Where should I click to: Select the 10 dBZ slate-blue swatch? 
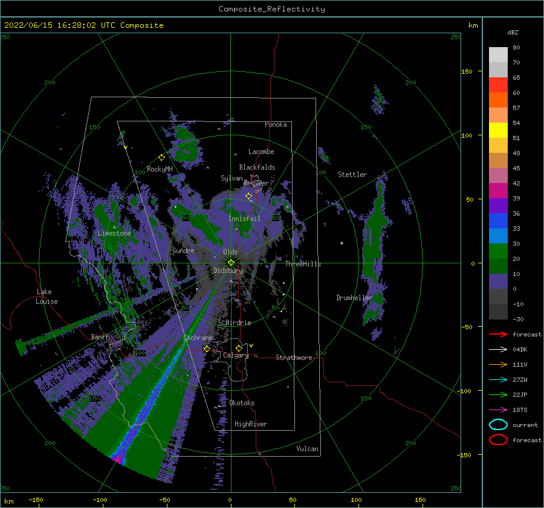tap(498, 281)
